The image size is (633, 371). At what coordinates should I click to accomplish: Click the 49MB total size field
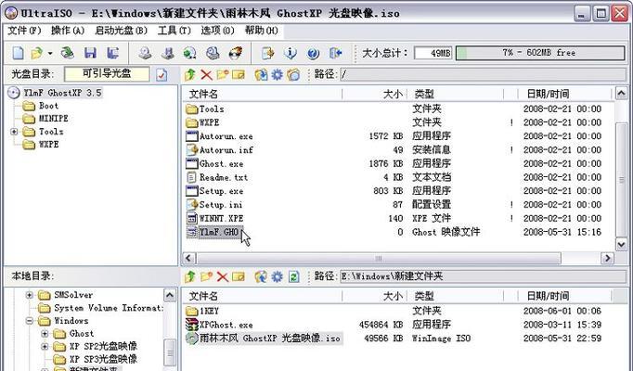(433, 53)
